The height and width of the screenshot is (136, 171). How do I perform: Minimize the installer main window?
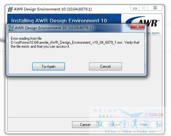point(135,8)
